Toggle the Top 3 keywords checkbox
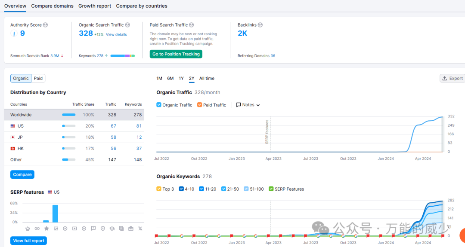This screenshot has width=465, height=247. click(x=159, y=189)
